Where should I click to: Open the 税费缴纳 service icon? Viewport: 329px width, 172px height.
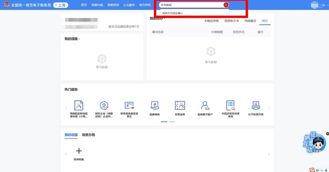[155, 106]
